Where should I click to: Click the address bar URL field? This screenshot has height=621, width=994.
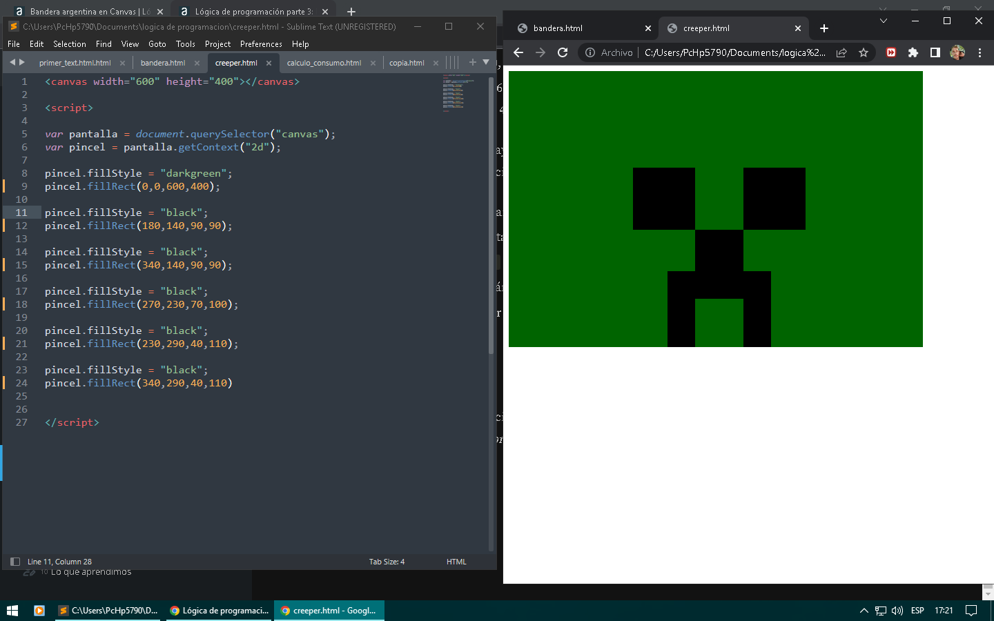click(x=734, y=52)
